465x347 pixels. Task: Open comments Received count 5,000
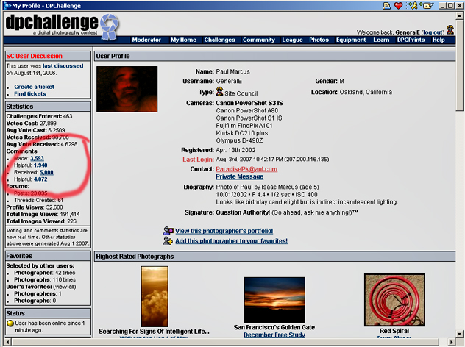tap(46, 172)
